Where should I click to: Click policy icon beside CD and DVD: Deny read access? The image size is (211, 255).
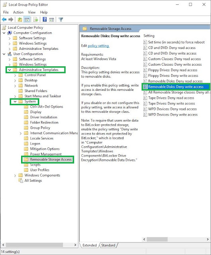tap(145, 48)
